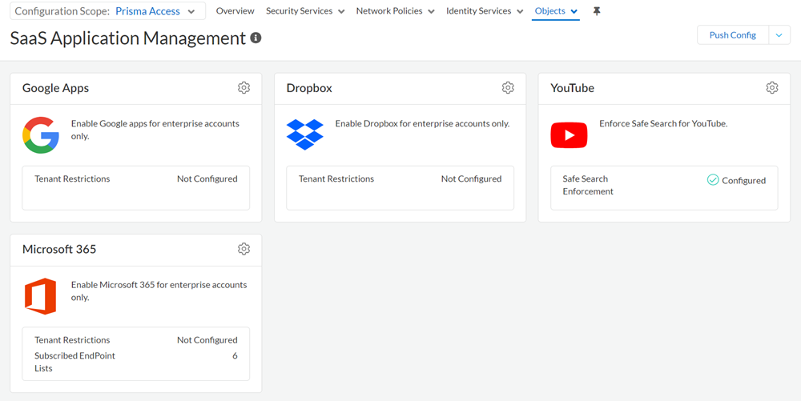Screen dimensions: 801x401
Task: Open Microsoft 365 settings gear
Action: click(x=244, y=249)
